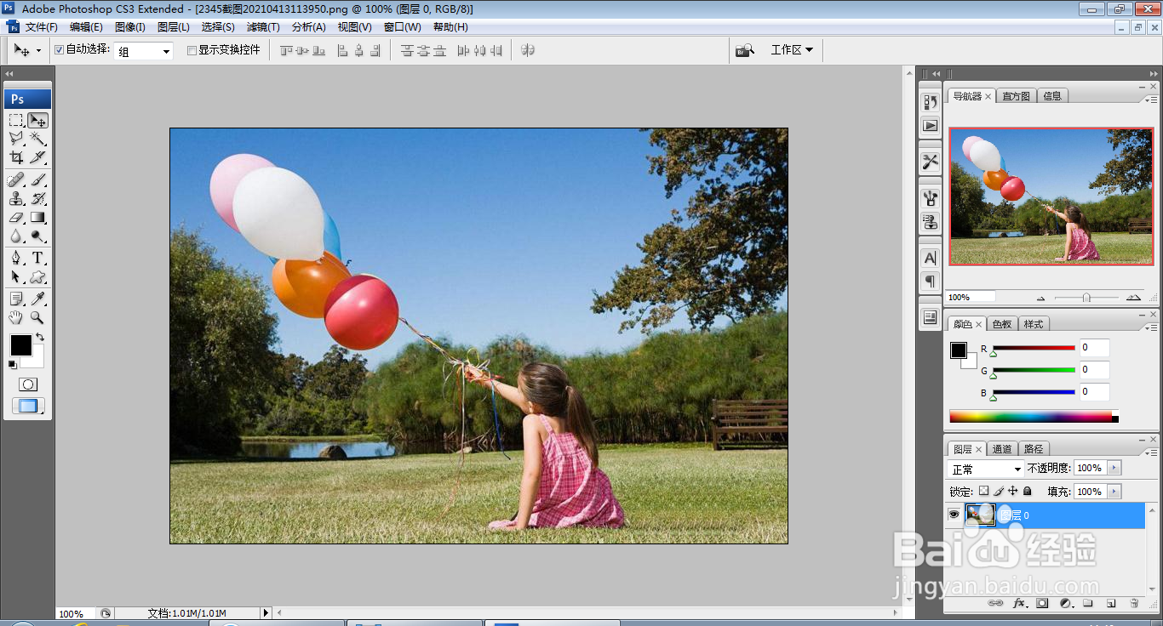Open the Actions panel icon
Image resolution: width=1163 pixels, height=626 pixels.
coord(930,125)
